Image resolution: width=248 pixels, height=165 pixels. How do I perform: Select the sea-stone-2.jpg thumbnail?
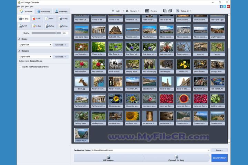(x=82, y=32)
